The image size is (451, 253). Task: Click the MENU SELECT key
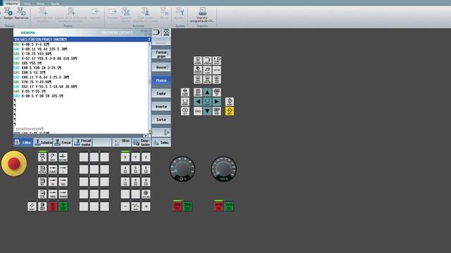click(197, 79)
